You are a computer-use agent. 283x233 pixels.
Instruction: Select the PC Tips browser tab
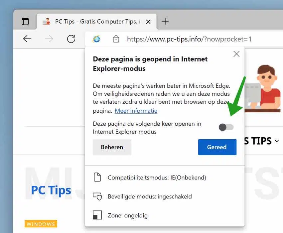96,22
